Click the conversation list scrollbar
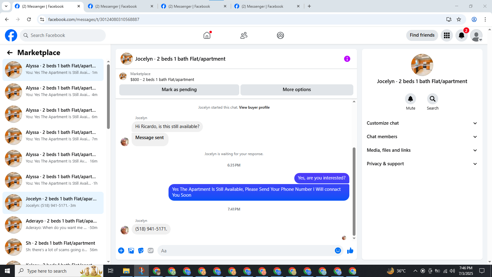 point(108,96)
